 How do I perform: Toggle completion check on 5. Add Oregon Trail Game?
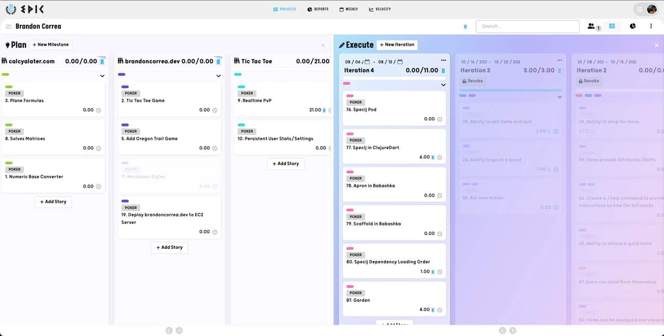pyautogui.click(x=215, y=148)
